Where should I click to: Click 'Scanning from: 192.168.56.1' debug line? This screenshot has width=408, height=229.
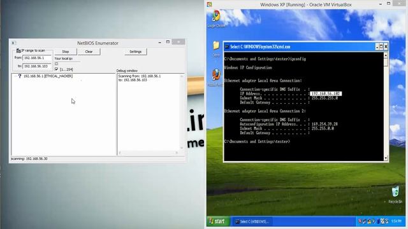pyautogui.click(x=139, y=76)
